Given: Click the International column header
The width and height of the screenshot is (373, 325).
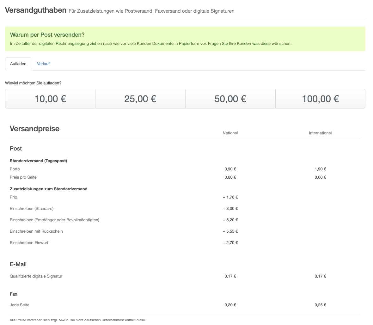Looking at the screenshot, I should click(x=320, y=133).
